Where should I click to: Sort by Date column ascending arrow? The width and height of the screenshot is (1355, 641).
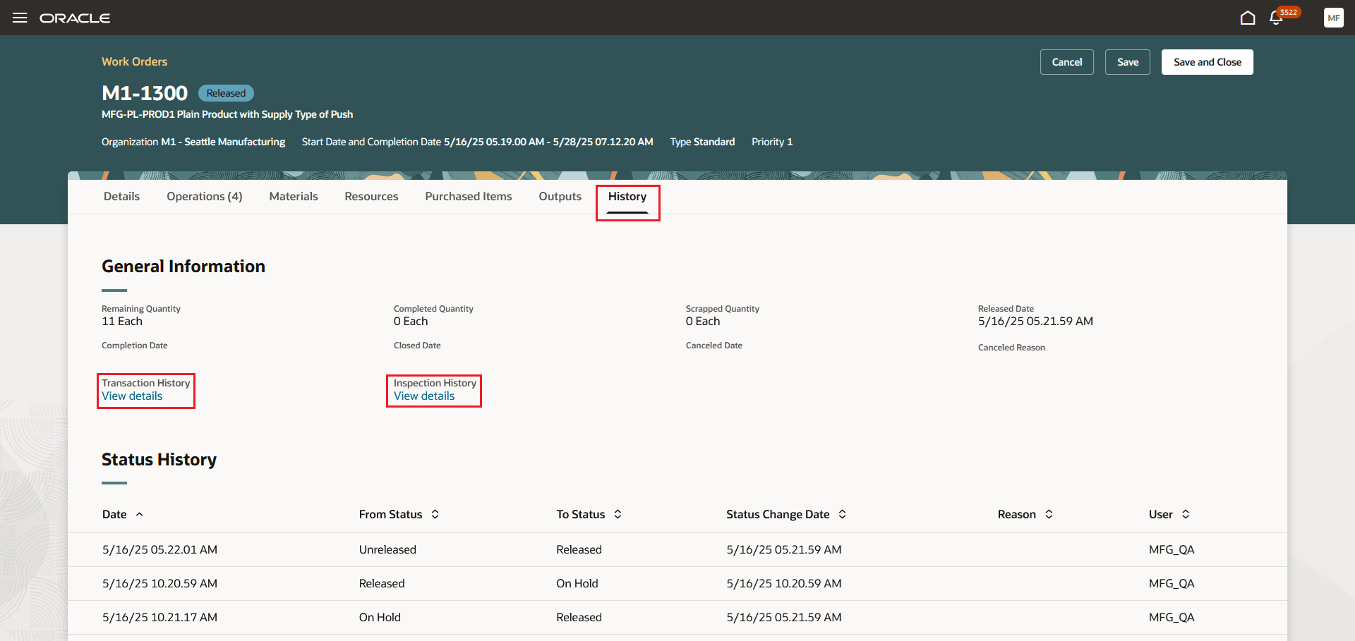click(x=140, y=514)
